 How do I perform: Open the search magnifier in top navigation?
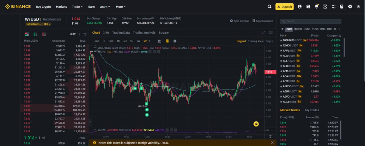pyautogui.click(x=269, y=6)
